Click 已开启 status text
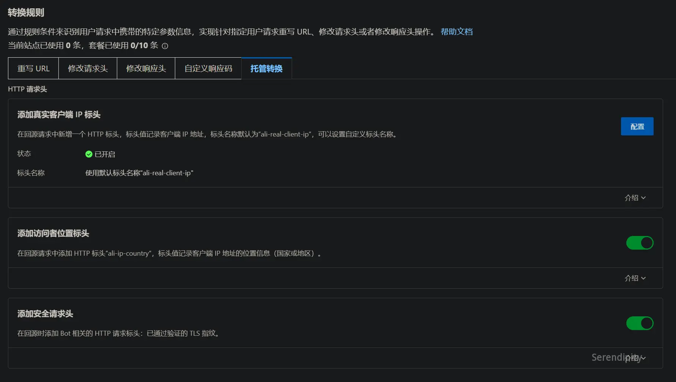The height and width of the screenshot is (382, 676). click(x=105, y=154)
